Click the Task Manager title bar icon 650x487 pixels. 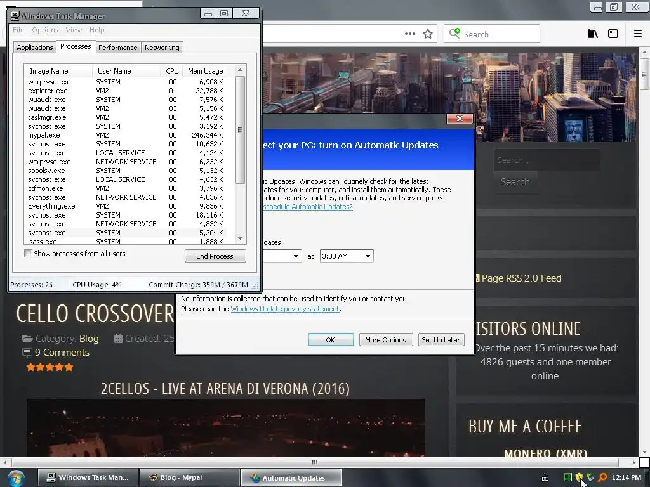(15, 16)
